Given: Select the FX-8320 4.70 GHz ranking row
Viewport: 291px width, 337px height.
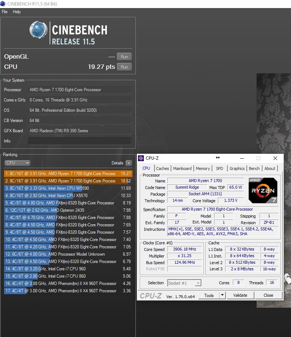Looking at the screenshot, I should click(x=68, y=218).
